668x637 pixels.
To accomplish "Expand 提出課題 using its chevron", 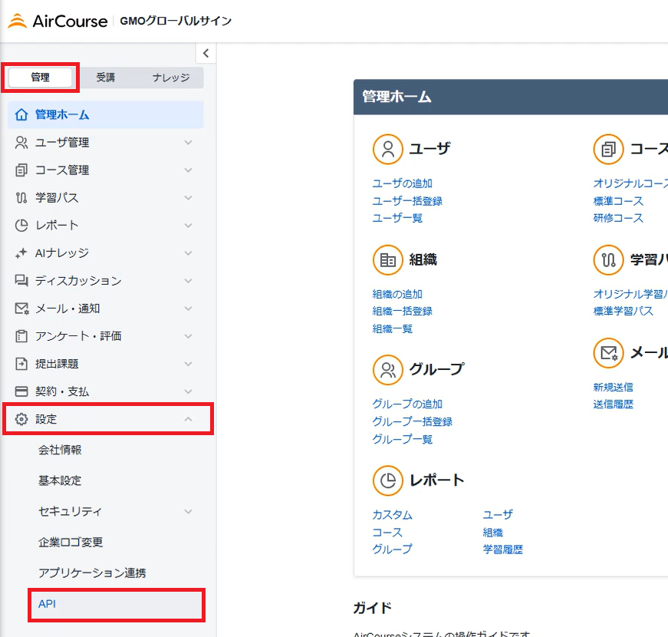I will pos(189,364).
